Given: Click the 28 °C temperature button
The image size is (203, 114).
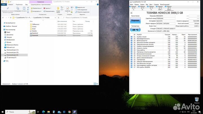Looking at the screenshot, I should tap(135, 30).
